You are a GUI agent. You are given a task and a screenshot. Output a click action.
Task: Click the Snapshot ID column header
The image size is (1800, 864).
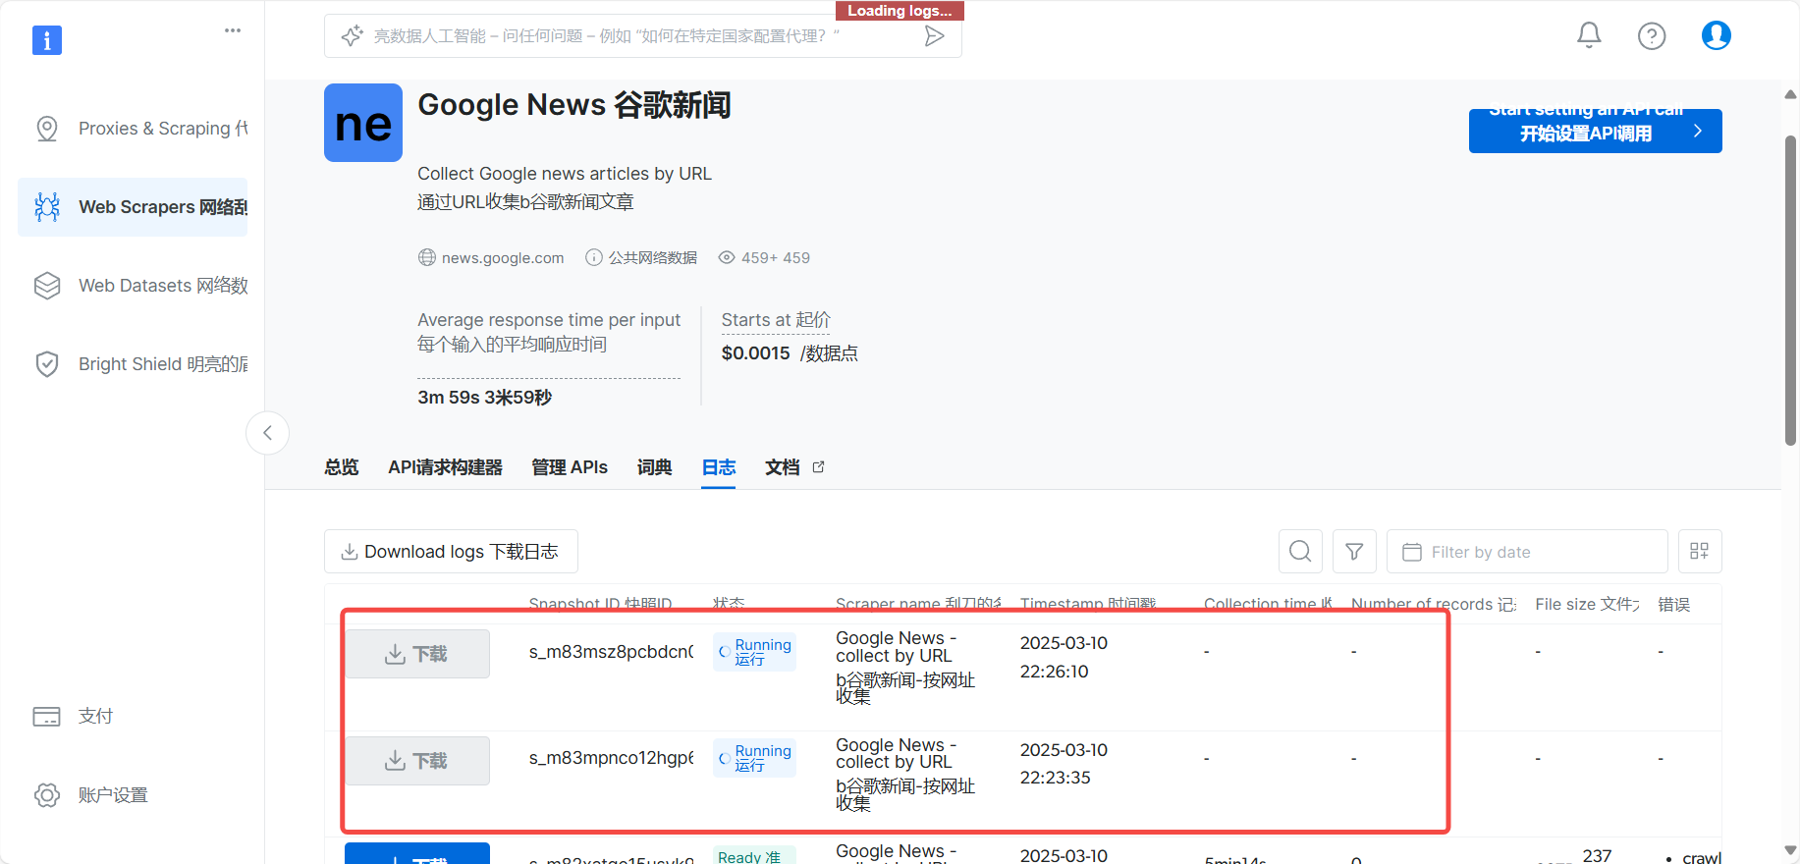coord(600,604)
